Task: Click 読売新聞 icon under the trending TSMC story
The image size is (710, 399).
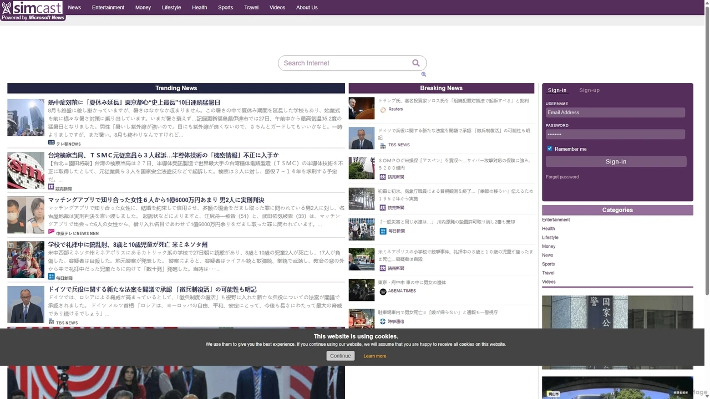Action: [x=51, y=188]
